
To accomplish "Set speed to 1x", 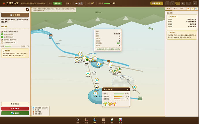I will click(x=178, y=3).
